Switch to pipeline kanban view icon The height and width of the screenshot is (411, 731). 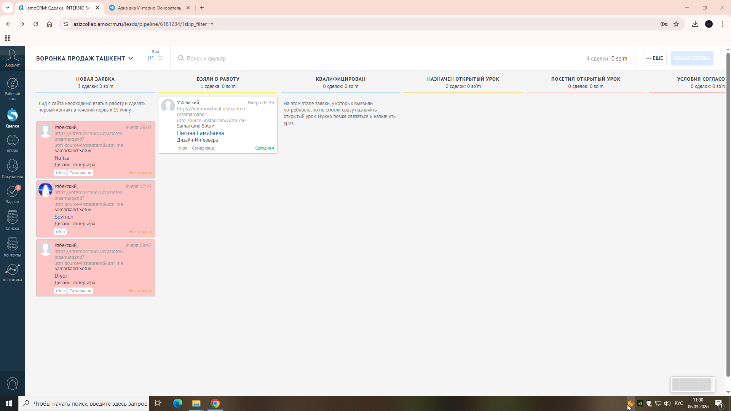[150, 58]
